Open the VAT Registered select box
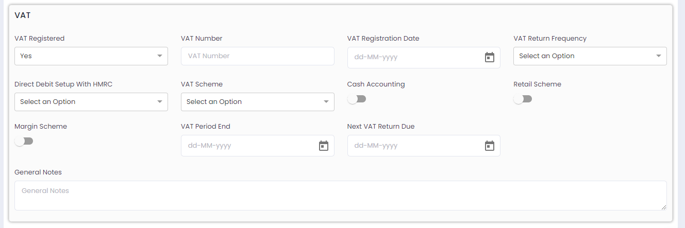Viewport: 685px width, 228px height. point(91,56)
